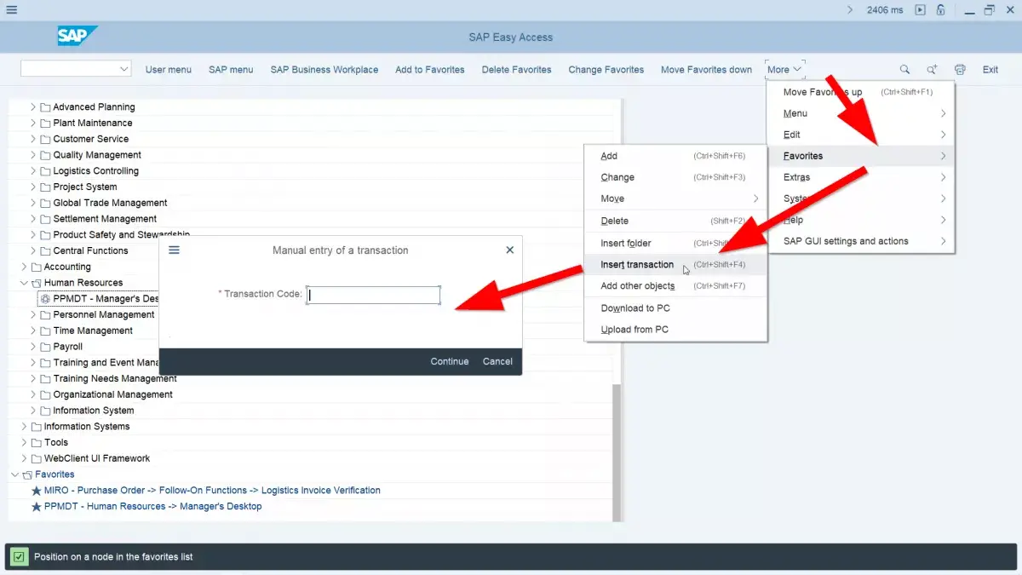Viewport: 1022px width, 575px height.
Task: Click the folder icon beside Customer Service
Action: (45, 139)
